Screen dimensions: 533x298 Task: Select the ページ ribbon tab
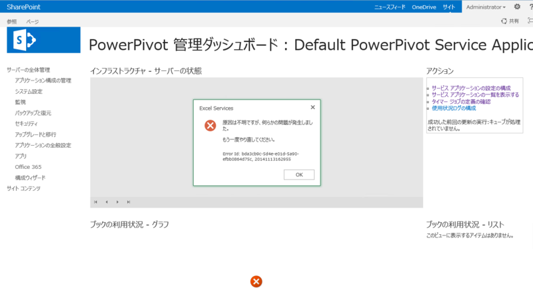pyautogui.click(x=32, y=22)
